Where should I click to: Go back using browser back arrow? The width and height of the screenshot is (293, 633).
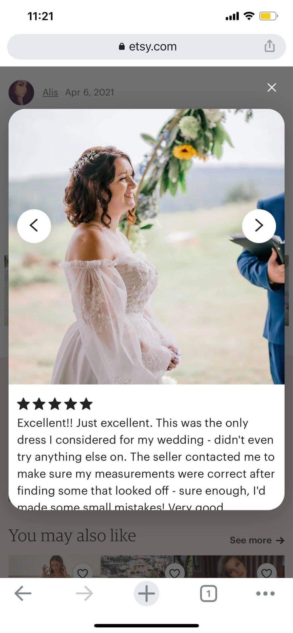[23, 593]
